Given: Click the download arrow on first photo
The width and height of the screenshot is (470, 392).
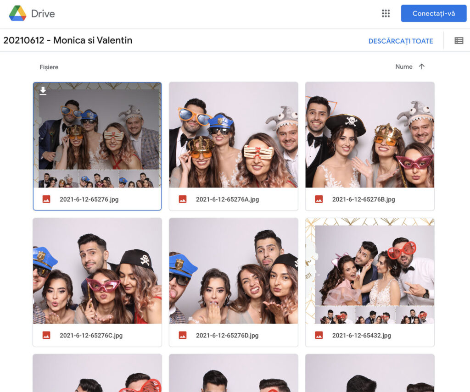Looking at the screenshot, I should tap(43, 91).
